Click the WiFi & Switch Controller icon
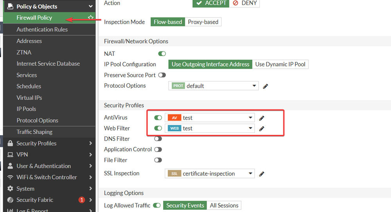The image size is (391, 212). point(10,177)
